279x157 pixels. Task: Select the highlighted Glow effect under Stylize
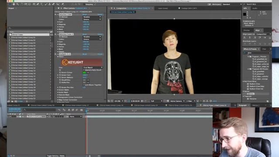coord(252,94)
